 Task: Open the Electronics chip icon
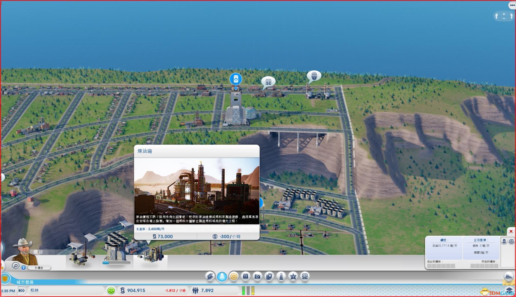point(246,276)
